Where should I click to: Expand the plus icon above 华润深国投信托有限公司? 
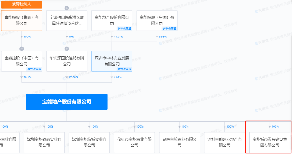[67, 49]
